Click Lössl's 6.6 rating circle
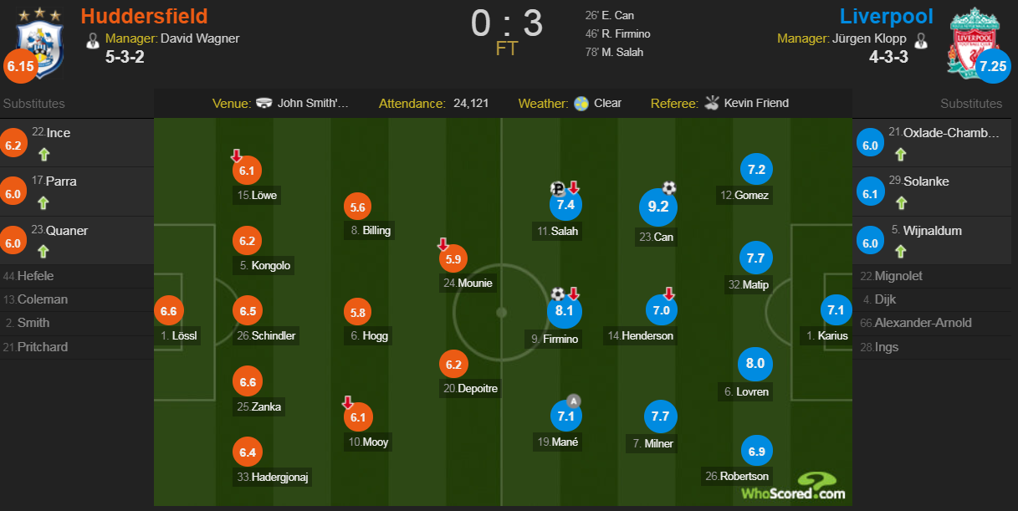 click(x=168, y=311)
